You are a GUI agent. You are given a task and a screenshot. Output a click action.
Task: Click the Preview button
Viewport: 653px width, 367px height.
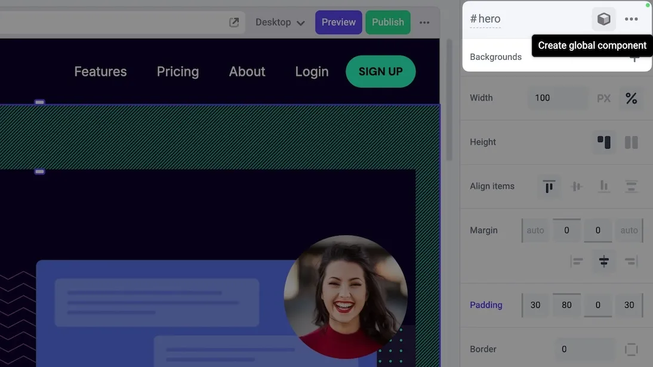click(x=338, y=23)
